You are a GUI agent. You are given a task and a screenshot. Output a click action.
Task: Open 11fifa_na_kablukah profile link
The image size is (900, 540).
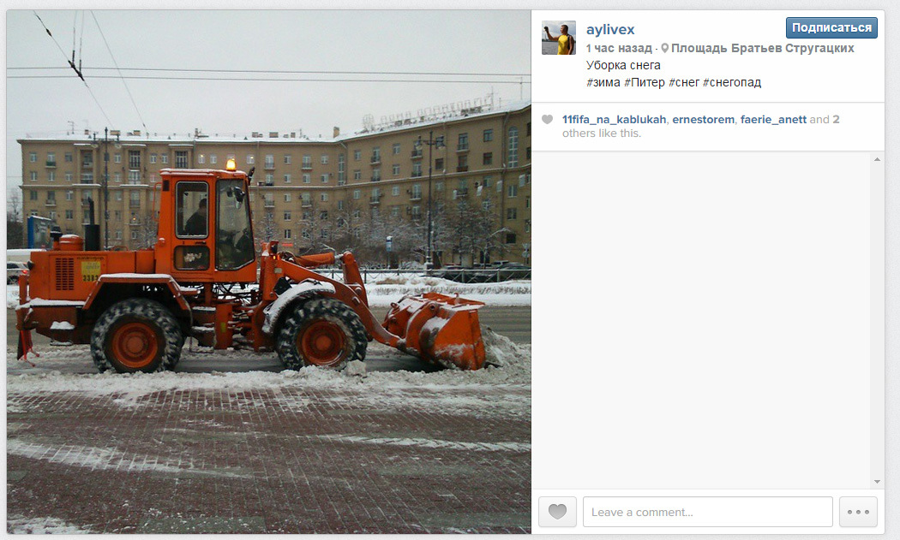pyautogui.click(x=614, y=119)
